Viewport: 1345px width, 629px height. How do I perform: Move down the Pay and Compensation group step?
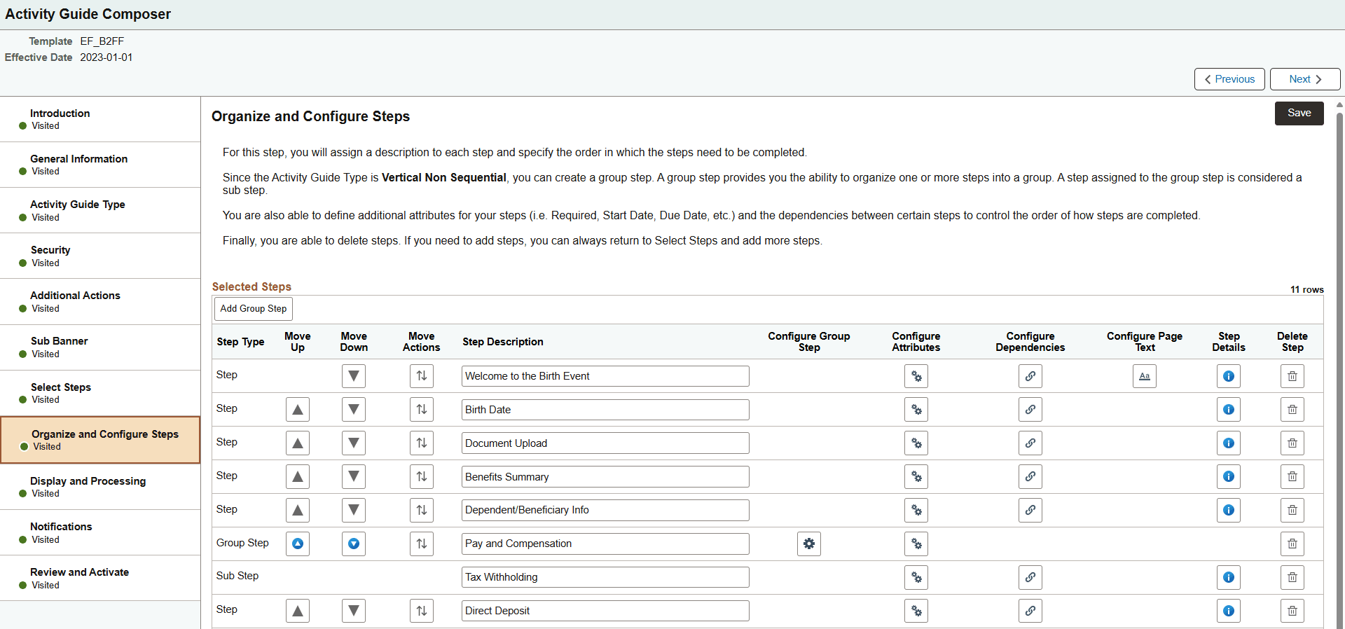tap(354, 544)
